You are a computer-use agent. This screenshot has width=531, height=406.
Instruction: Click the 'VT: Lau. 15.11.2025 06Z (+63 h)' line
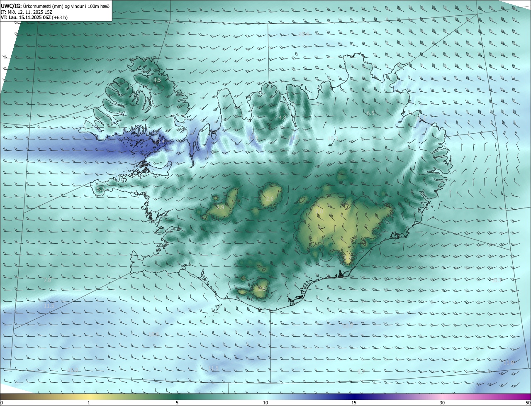tap(34, 17)
